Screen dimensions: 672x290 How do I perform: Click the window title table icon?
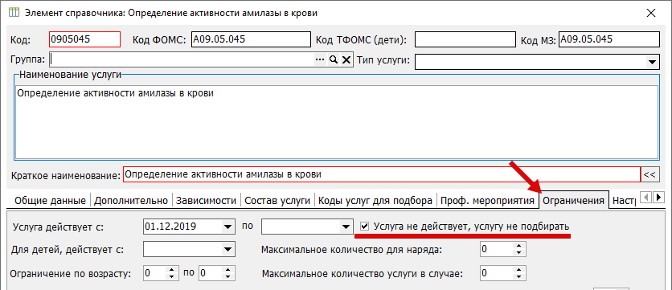tap(14, 13)
